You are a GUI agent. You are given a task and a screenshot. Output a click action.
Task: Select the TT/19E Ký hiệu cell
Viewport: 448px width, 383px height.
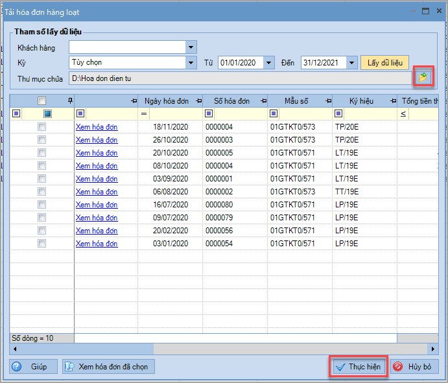click(x=364, y=192)
